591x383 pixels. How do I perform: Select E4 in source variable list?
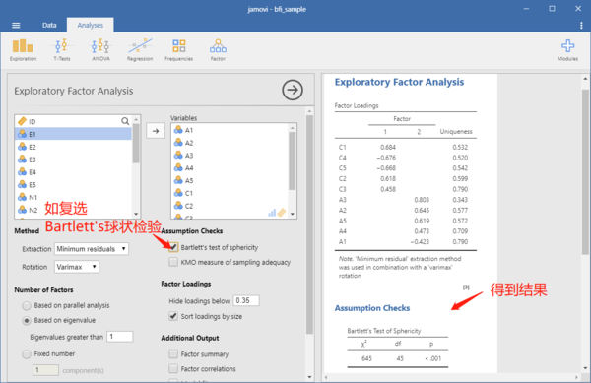point(73,172)
